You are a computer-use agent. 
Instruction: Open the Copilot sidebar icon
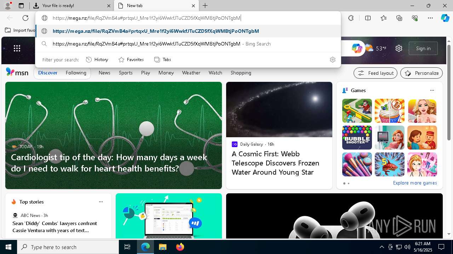click(445, 18)
